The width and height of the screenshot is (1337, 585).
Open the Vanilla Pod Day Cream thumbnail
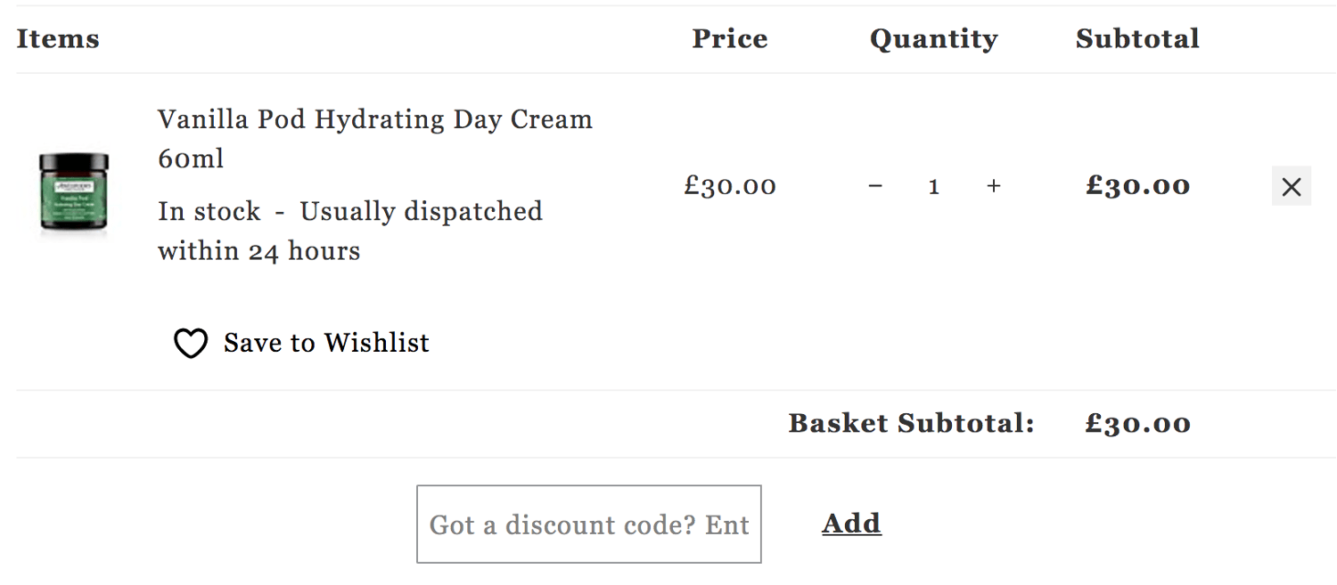[x=74, y=193]
